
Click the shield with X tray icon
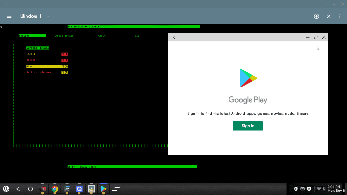pyautogui.click(x=309, y=189)
